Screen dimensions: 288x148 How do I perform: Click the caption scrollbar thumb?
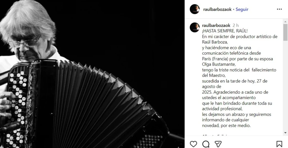[x=285, y=32]
